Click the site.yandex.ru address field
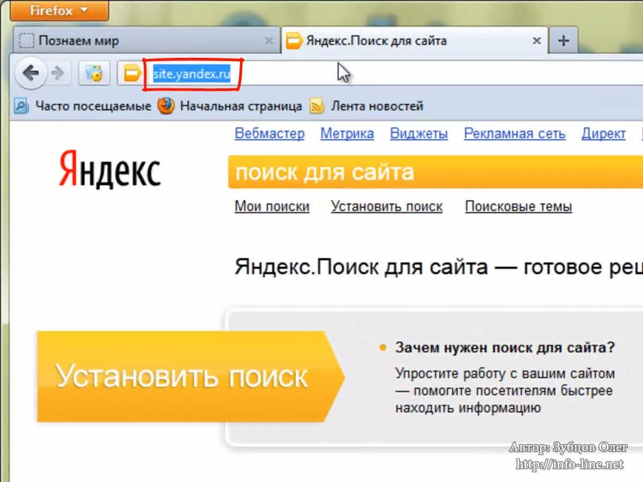Screen dimensions: 643x482 click(192, 74)
